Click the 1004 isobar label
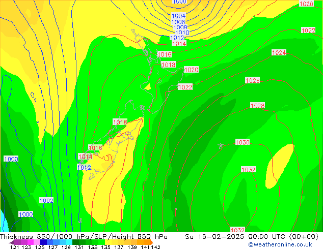 pyautogui.click(x=179, y=16)
